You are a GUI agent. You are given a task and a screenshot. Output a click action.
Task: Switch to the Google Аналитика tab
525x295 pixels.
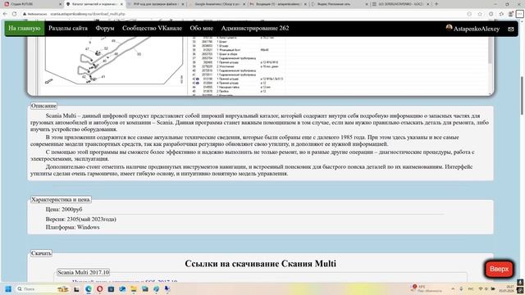coord(217,4)
